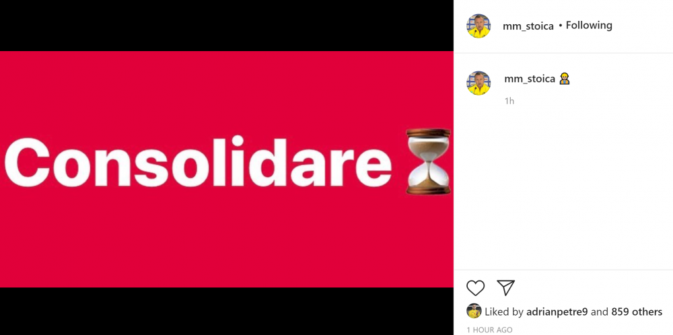Click the black bar above the red image
This screenshot has width=673, height=335.
[227, 26]
